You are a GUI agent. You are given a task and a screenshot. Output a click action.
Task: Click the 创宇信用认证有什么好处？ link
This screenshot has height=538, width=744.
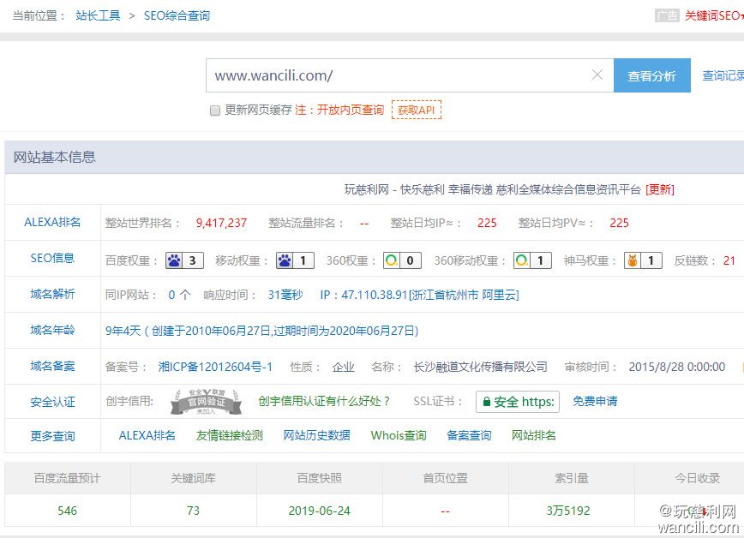324,402
